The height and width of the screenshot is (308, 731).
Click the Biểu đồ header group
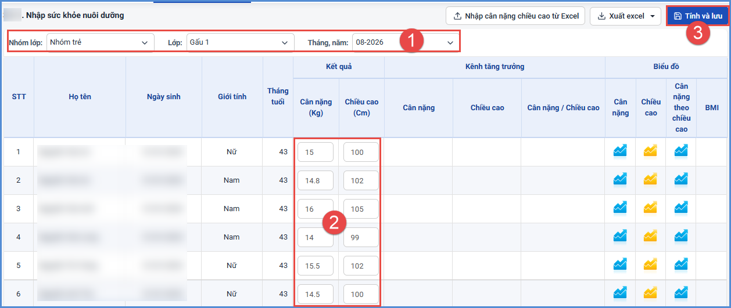(666, 67)
